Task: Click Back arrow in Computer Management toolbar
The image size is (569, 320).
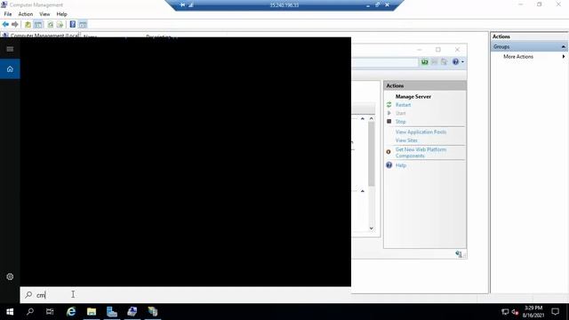Action: (5, 24)
